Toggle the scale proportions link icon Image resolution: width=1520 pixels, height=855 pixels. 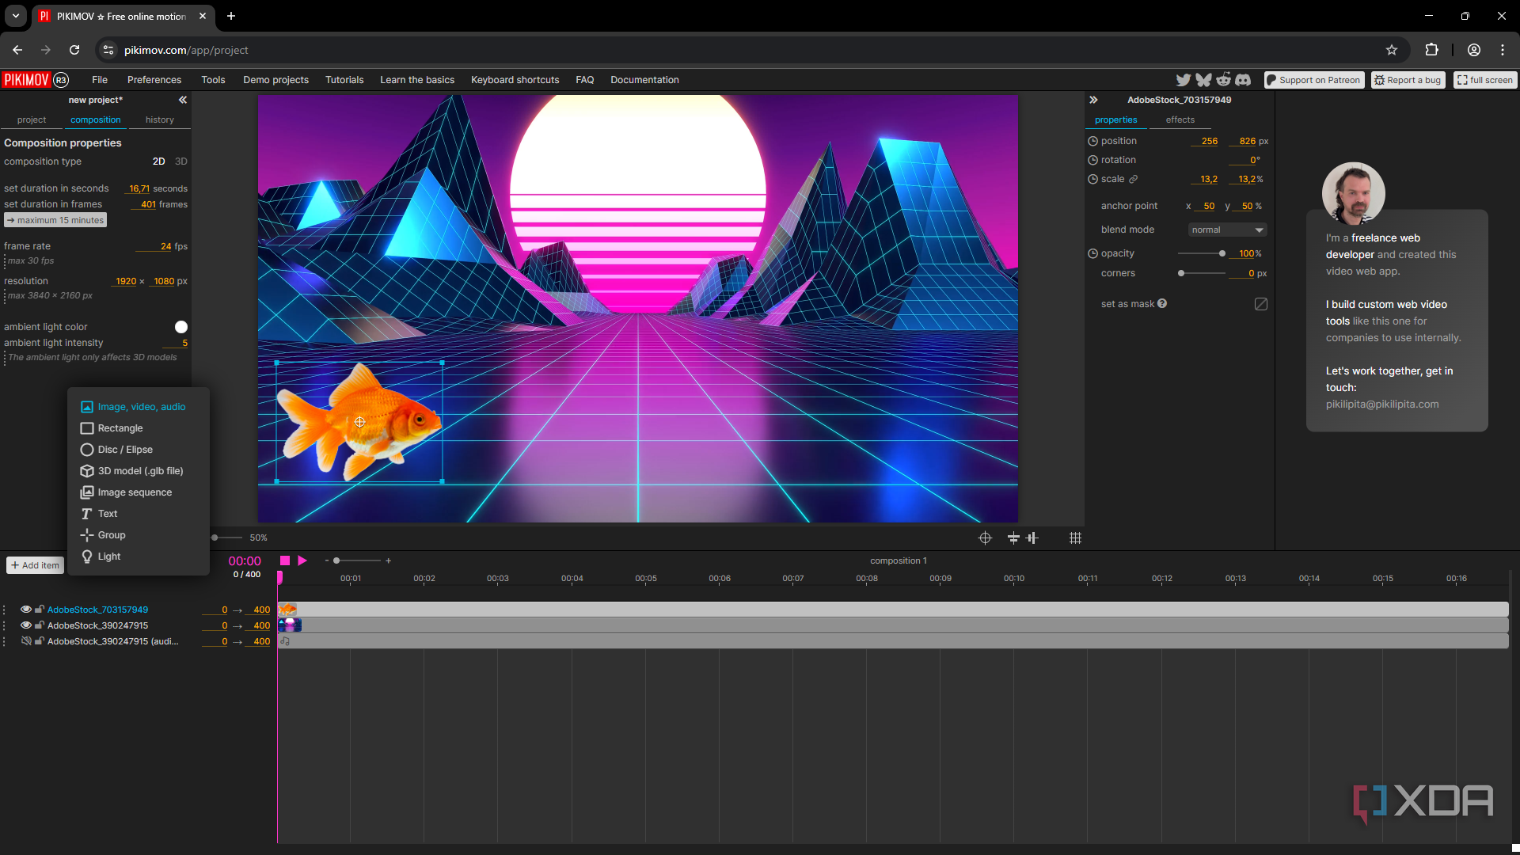pyautogui.click(x=1133, y=179)
